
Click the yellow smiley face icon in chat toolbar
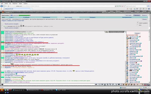(126, 84)
